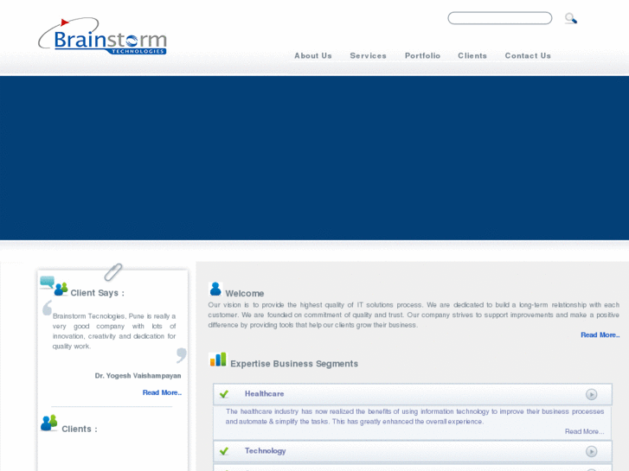Expand the Technology segment arrow

click(x=591, y=451)
